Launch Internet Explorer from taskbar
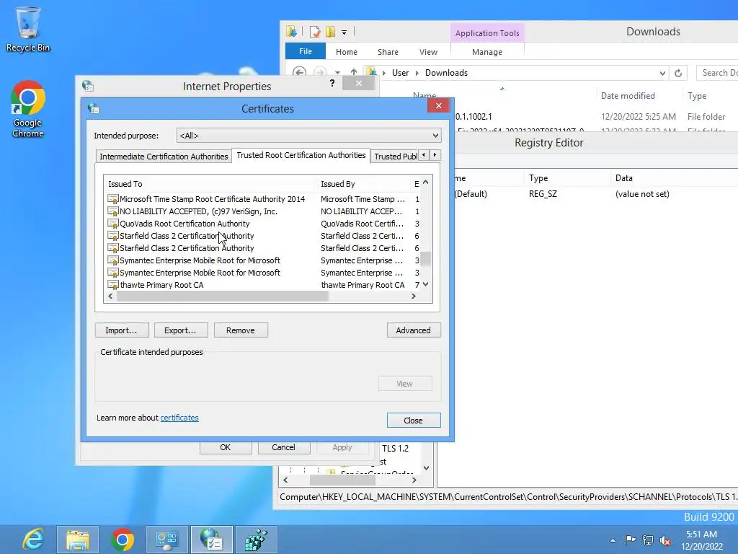Screen dimensions: 738x554 pos(32,540)
